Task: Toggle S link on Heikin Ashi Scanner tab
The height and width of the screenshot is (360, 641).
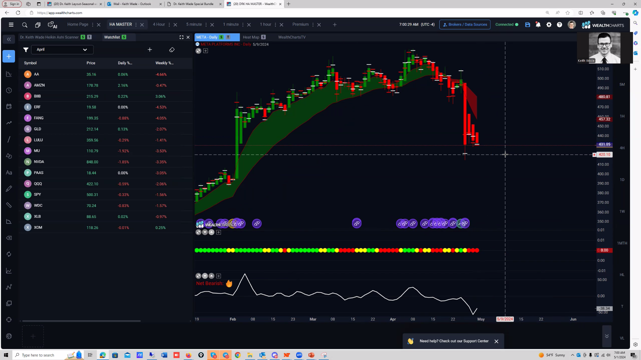Action: click(x=83, y=37)
